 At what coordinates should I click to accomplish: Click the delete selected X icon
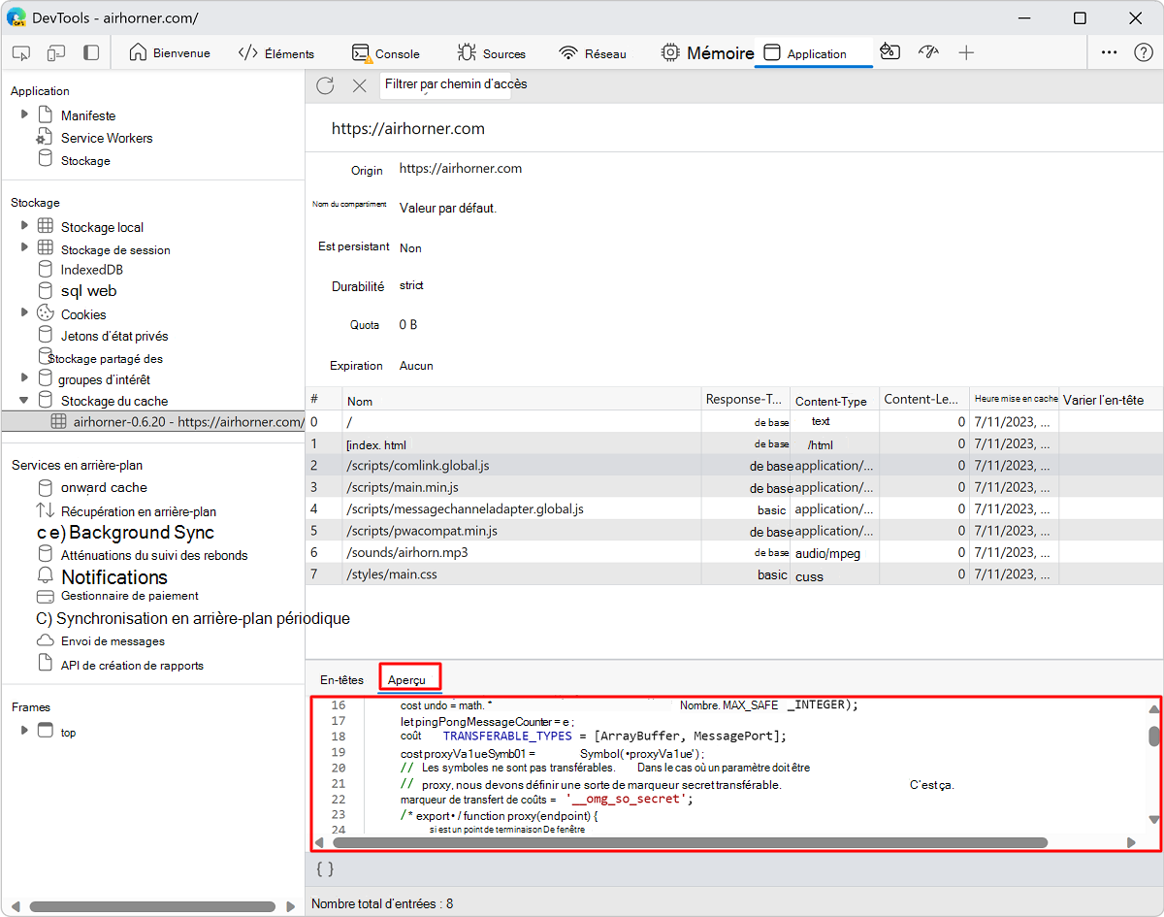[x=360, y=85]
